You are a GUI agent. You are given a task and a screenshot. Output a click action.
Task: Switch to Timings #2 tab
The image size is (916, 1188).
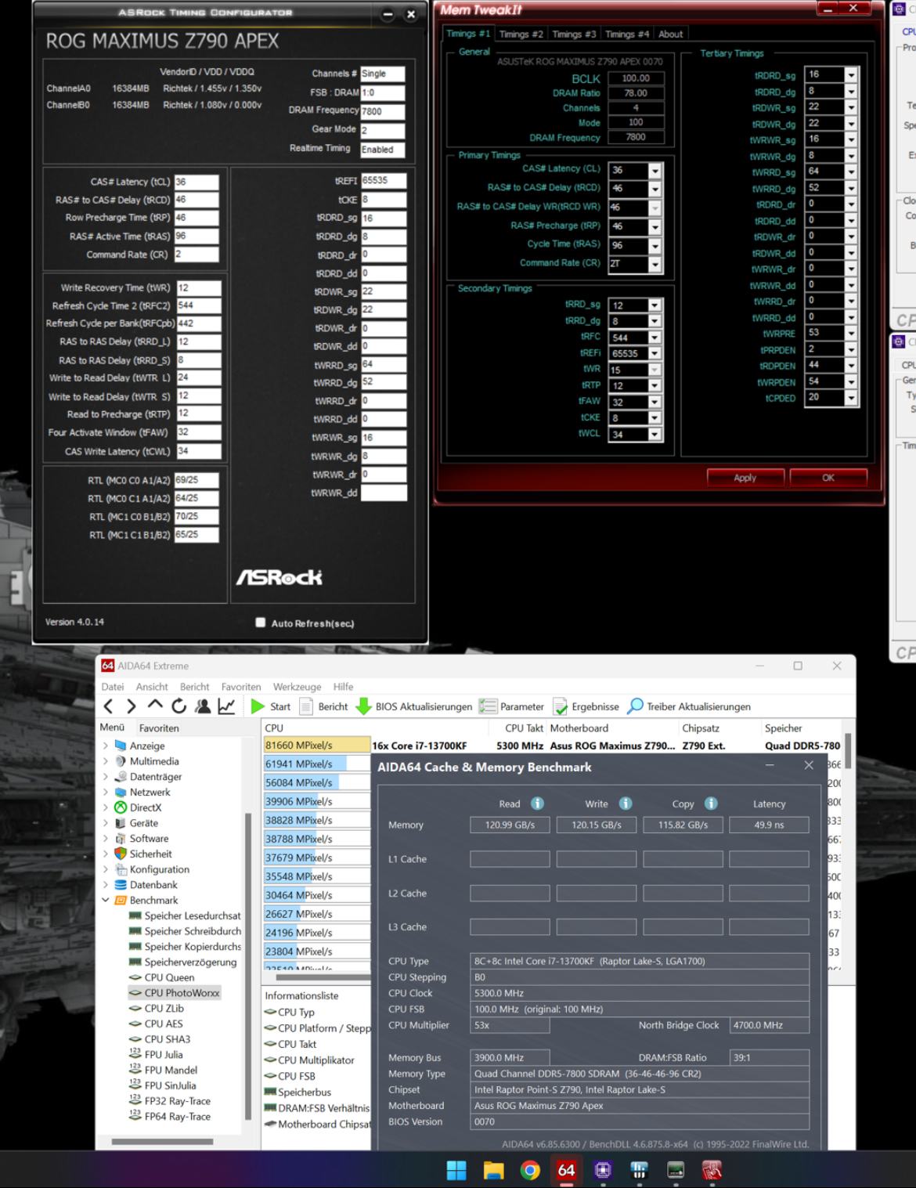coord(521,34)
